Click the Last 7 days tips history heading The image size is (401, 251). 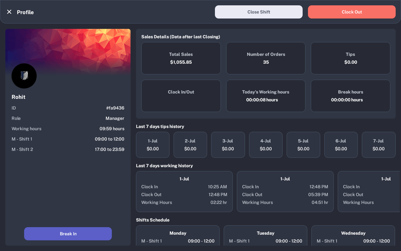pyautogui.click(x=160, y=126)
